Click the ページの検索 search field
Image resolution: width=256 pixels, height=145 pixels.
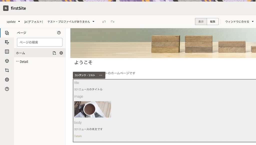39,42
